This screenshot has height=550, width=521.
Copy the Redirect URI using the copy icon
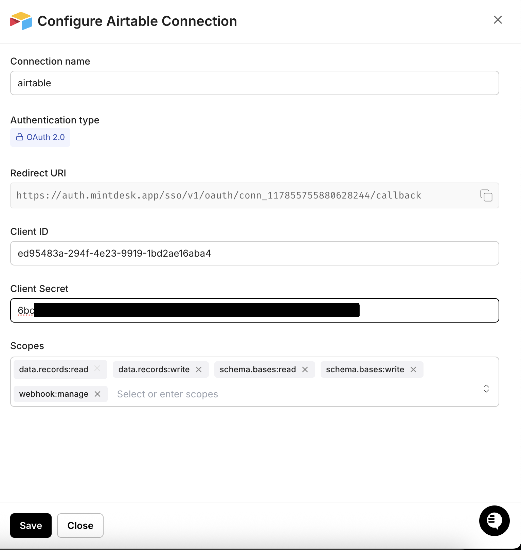[x=486, y=195]
